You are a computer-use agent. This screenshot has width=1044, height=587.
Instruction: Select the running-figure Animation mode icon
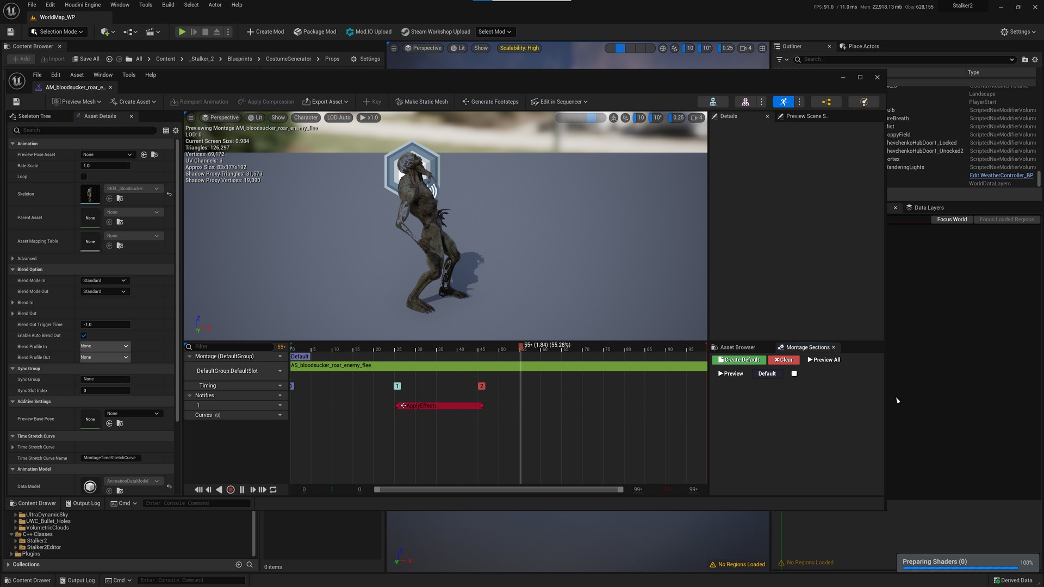783,102
